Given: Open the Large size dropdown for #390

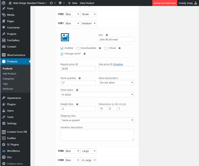Looking at the screenshot, I should click(88, 151).
